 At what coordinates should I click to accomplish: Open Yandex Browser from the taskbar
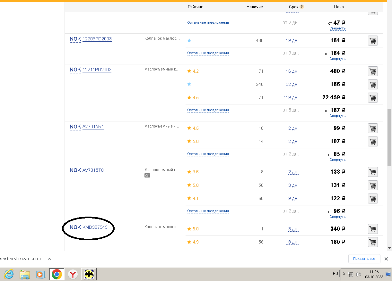[74, 274]
